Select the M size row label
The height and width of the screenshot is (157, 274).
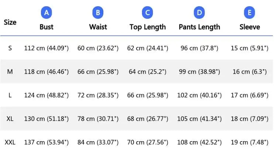tap(10, 71)
